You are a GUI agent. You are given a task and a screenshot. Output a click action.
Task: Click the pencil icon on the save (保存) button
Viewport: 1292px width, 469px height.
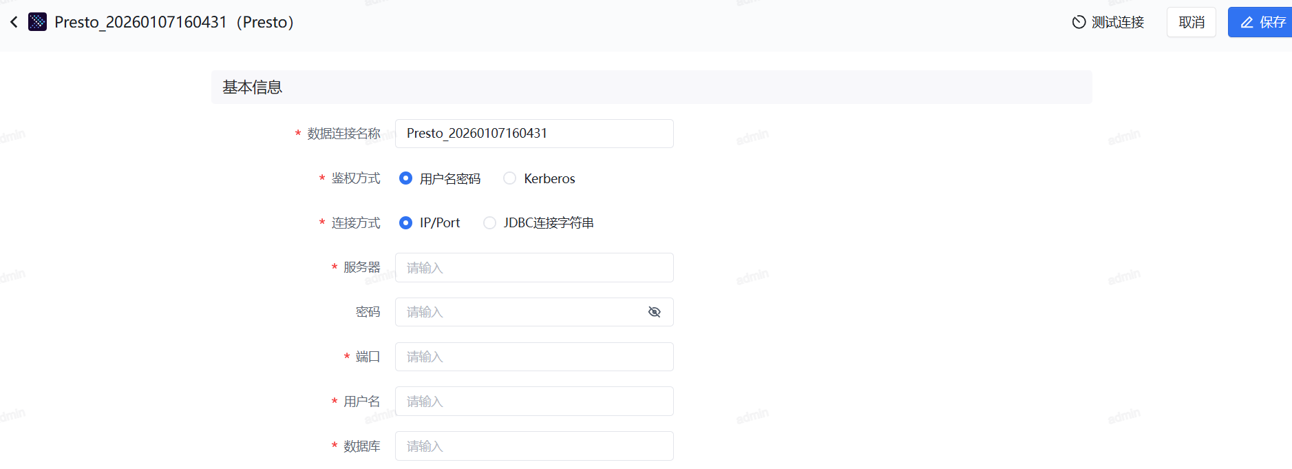pyautogui.click(x=1247, y=22)
